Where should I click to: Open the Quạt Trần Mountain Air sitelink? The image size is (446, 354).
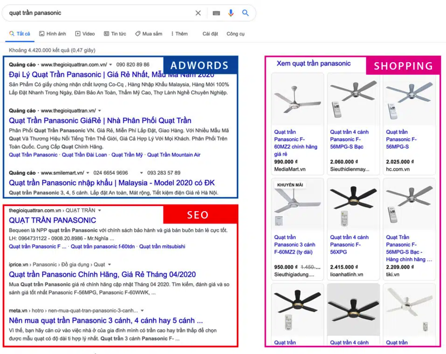(x=174, y=155)
